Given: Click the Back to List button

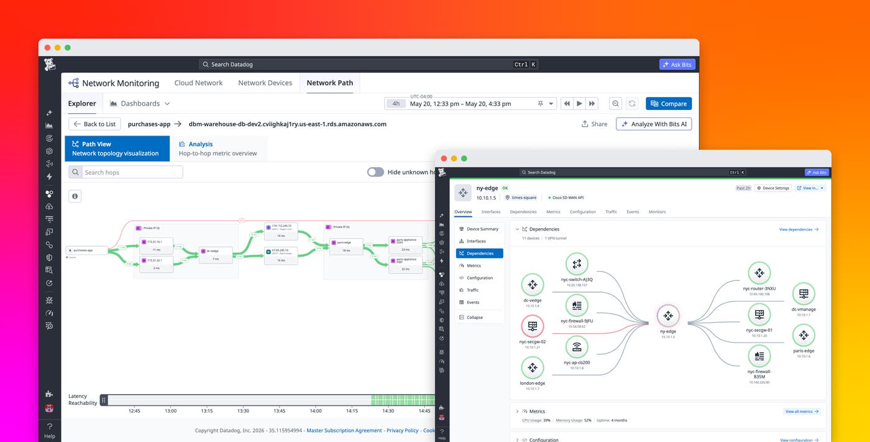Looking at the screenshot, I should point(94,124).
